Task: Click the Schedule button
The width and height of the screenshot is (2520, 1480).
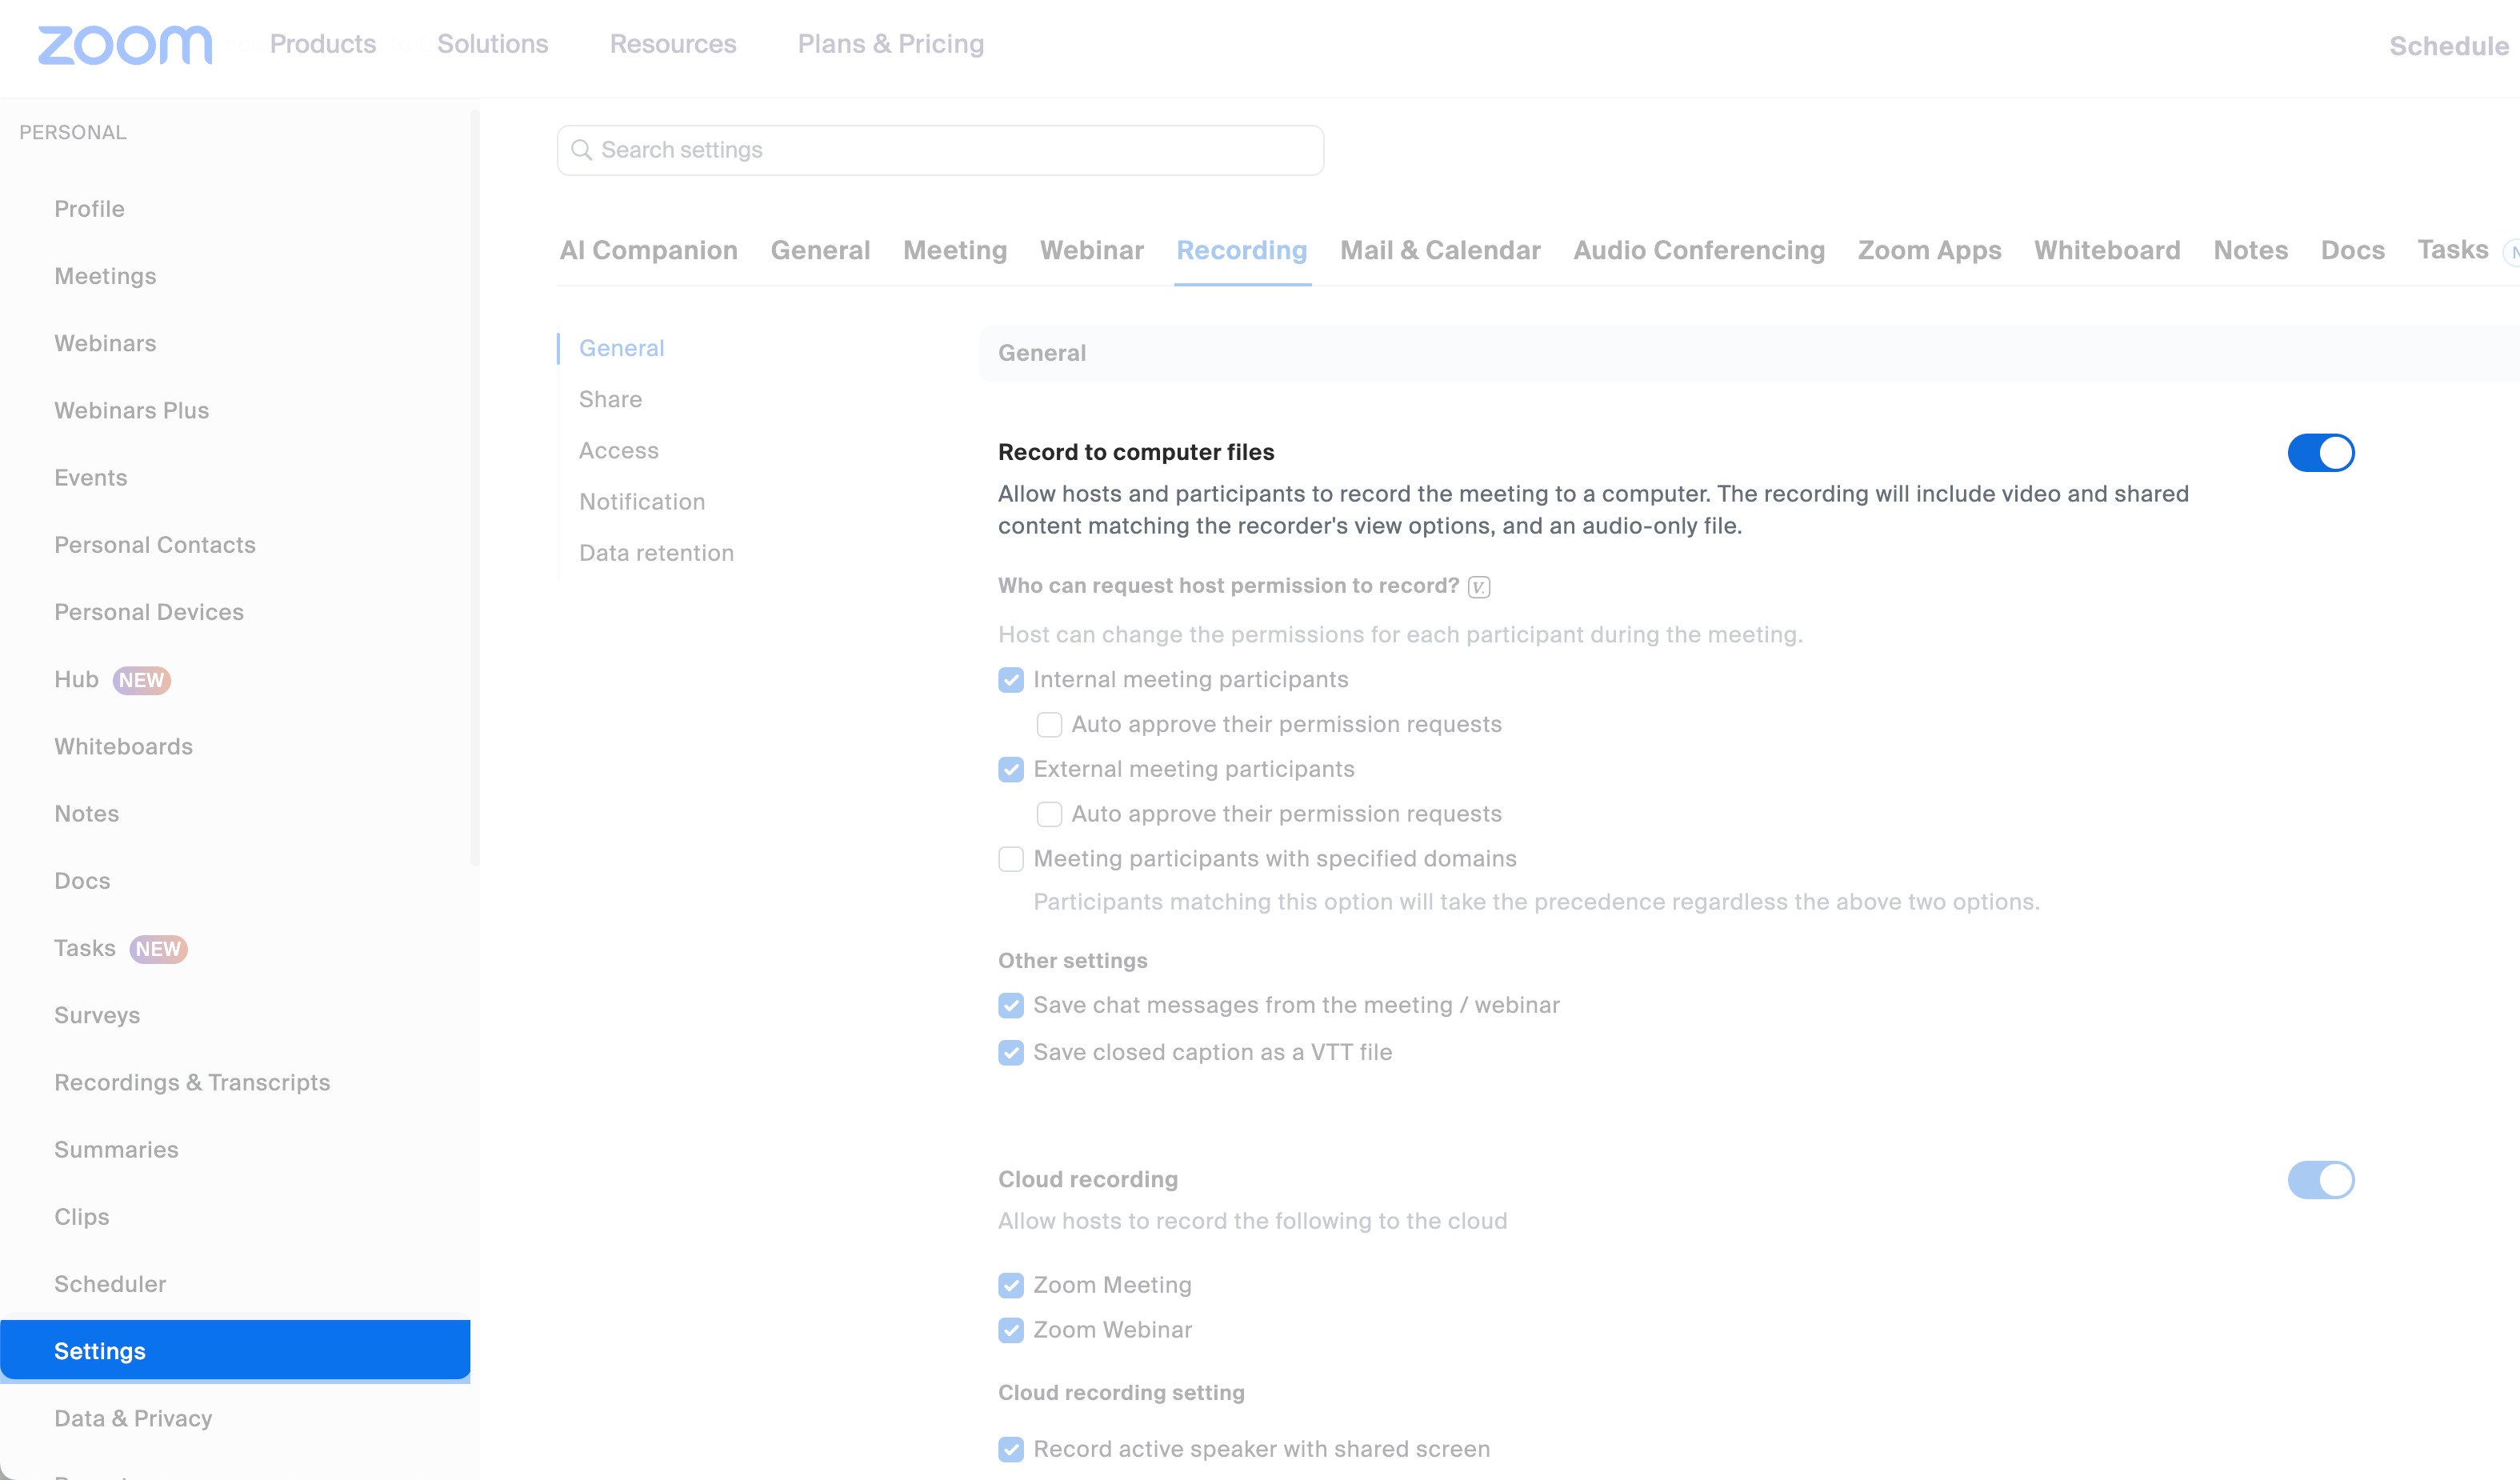Action: [x=2448, y=46]
